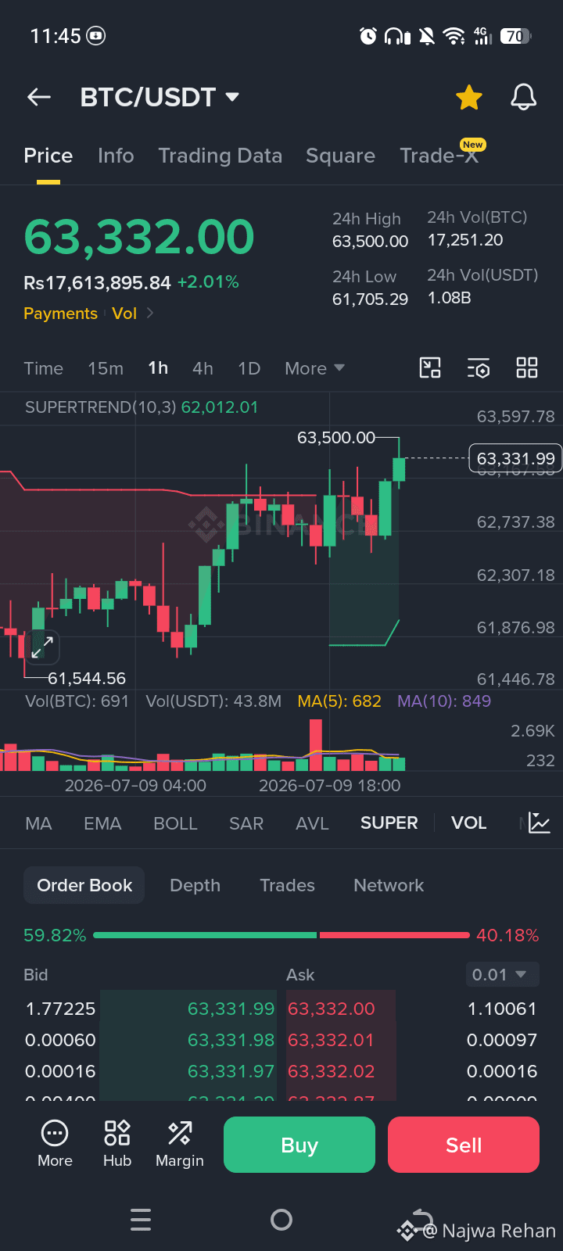Viewport: 563px width, 1251px height.
Task: Open the Trade-X tab
Action: (439, 156)
